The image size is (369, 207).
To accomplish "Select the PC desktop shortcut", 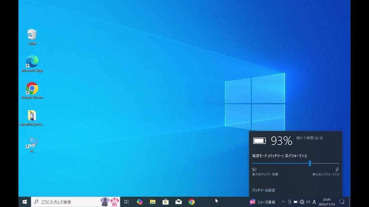I will 32,143.
